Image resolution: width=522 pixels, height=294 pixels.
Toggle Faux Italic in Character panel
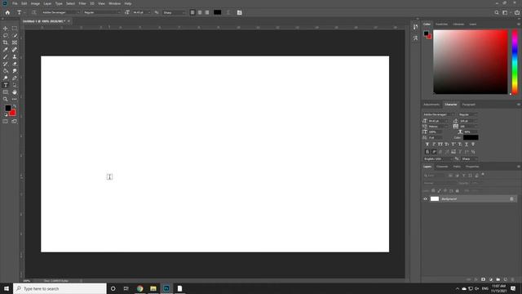pos(434,145)
